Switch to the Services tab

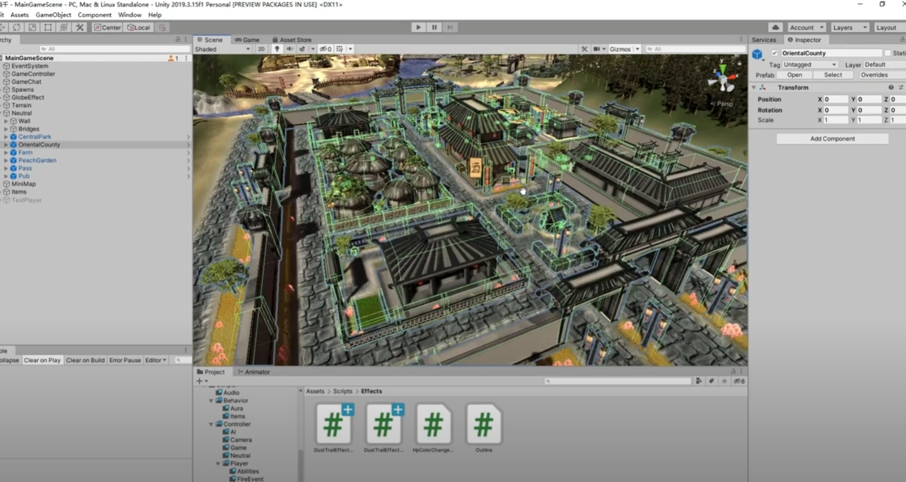pyautogui.click(x=763, y=40)
